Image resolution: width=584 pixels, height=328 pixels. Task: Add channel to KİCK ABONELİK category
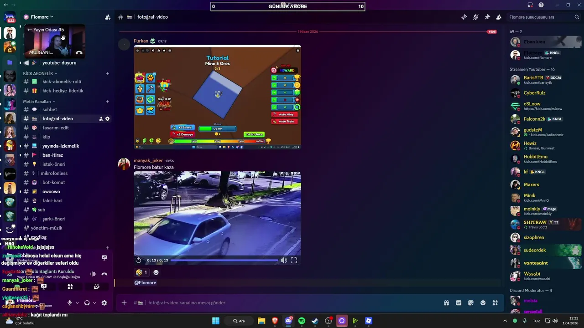point(107,73)
